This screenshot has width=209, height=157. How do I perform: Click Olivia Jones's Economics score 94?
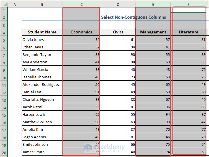82,39
